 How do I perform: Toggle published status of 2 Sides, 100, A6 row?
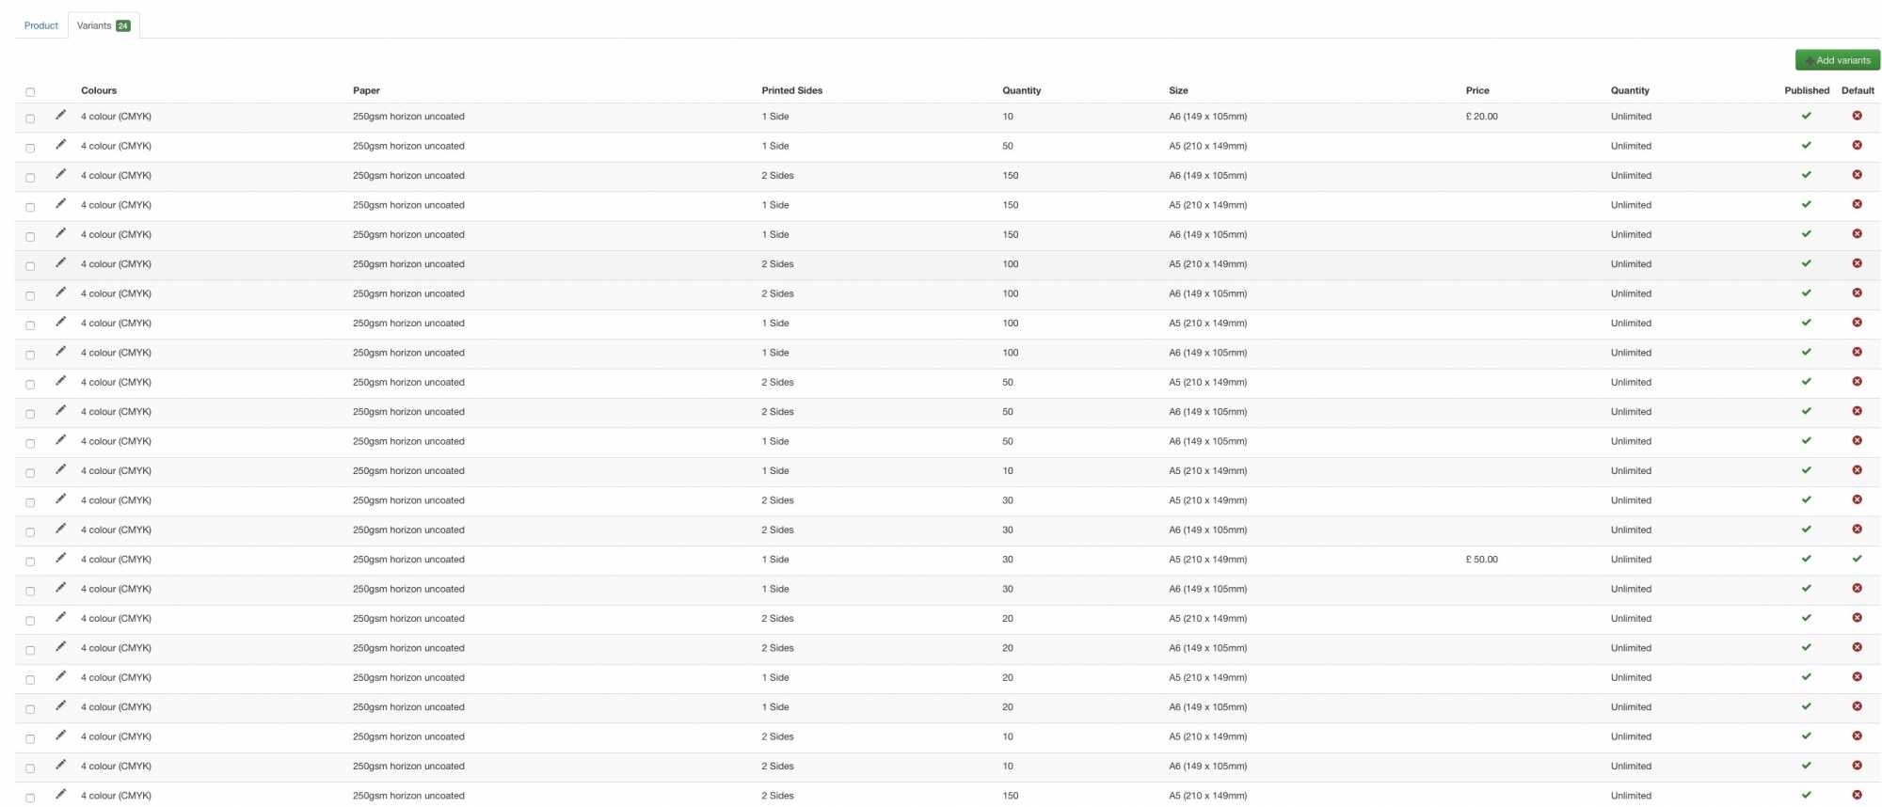[1806, 293]
